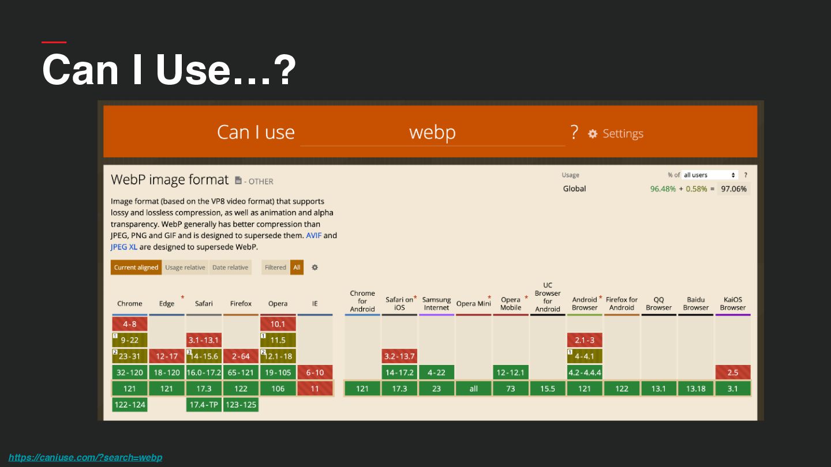Toggle the Filtered view button
831x467 pixels.
click(x=275, y=268)
